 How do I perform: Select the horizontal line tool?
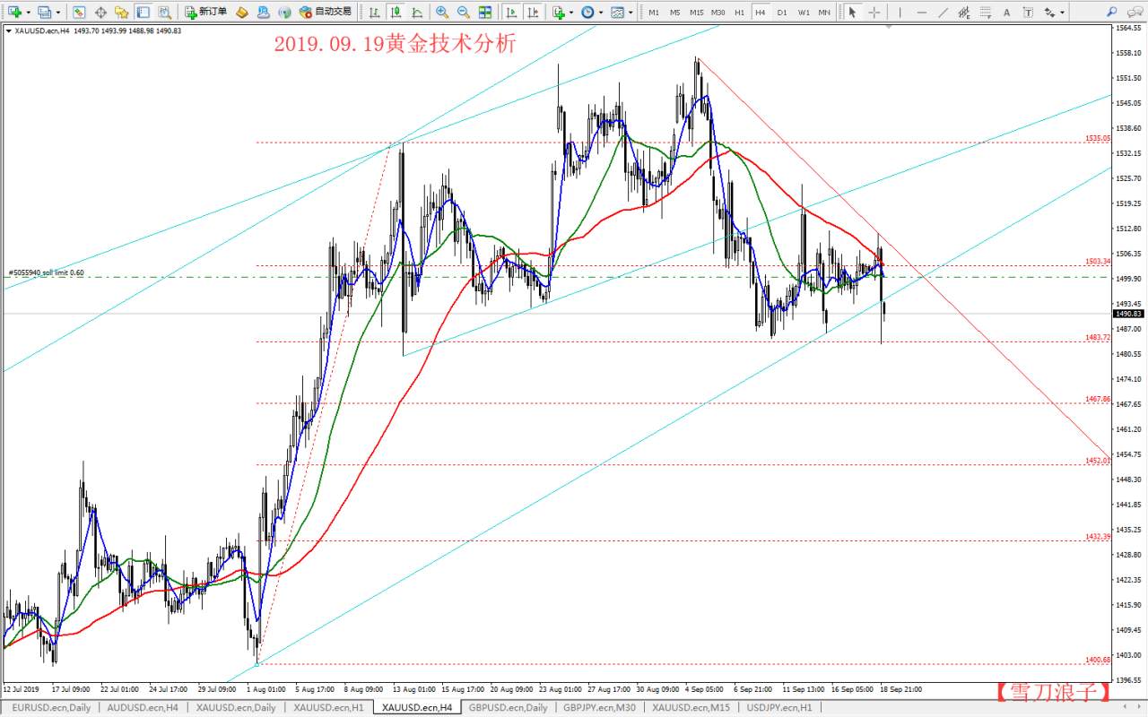pos(921,13)
